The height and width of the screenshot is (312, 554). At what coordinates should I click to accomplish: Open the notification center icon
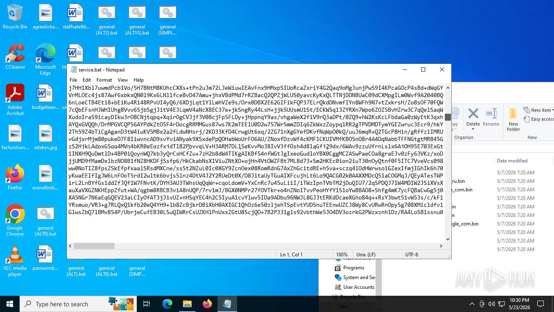tap(541, 304)
